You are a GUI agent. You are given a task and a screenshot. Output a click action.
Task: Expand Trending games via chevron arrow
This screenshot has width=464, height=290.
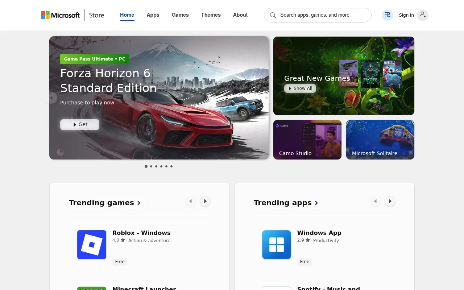coord(139,203)
